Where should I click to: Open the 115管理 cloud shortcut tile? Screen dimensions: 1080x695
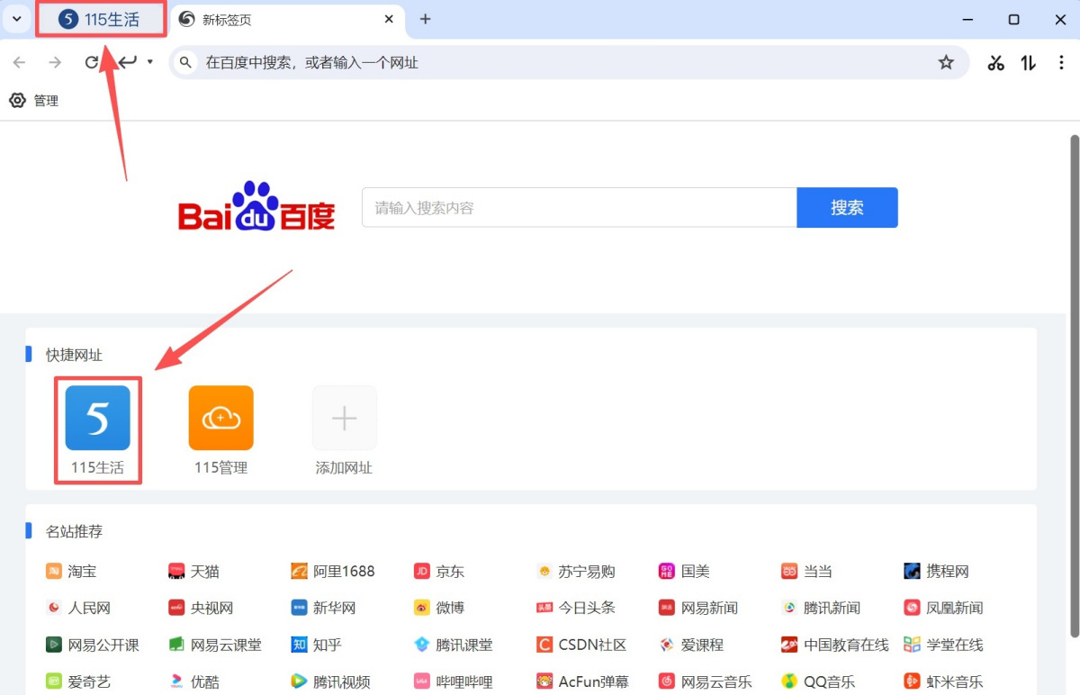tap(220, 419)
